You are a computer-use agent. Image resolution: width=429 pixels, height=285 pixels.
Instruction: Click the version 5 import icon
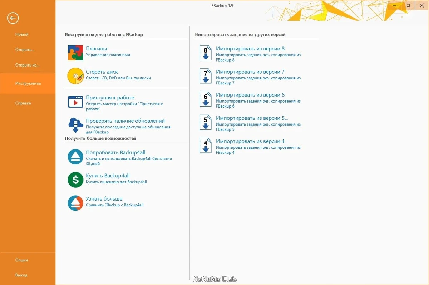click(x=205, y=123)
